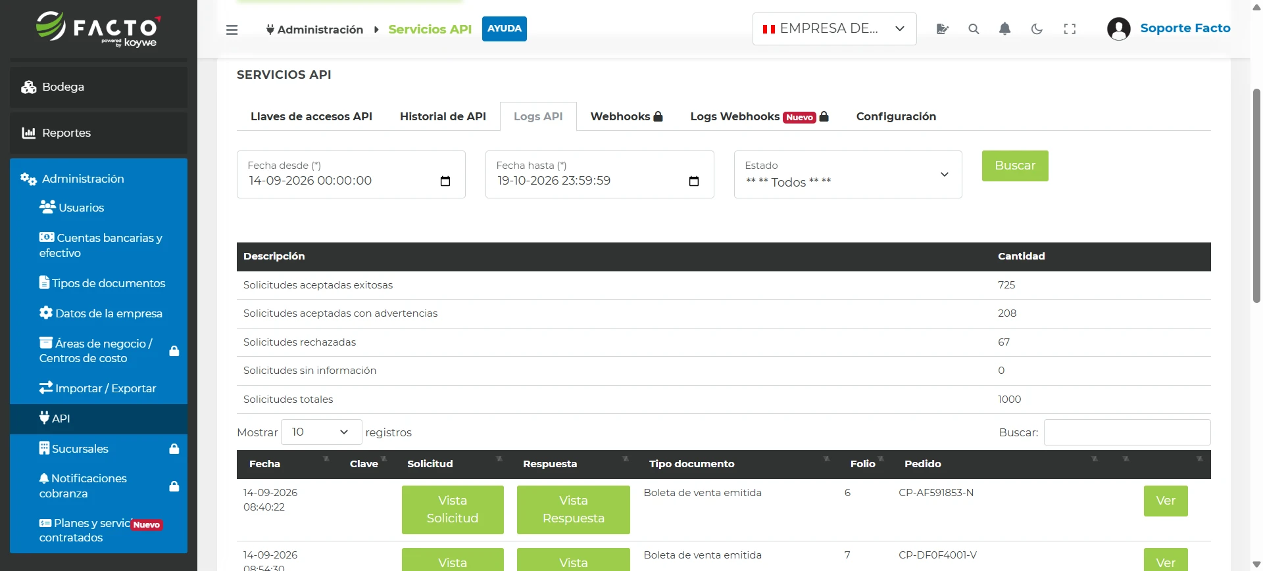Image resolution: width=1263 pixels, height=571 pixels.
Task: Open the notifications bell icon
Action: 1004,29
